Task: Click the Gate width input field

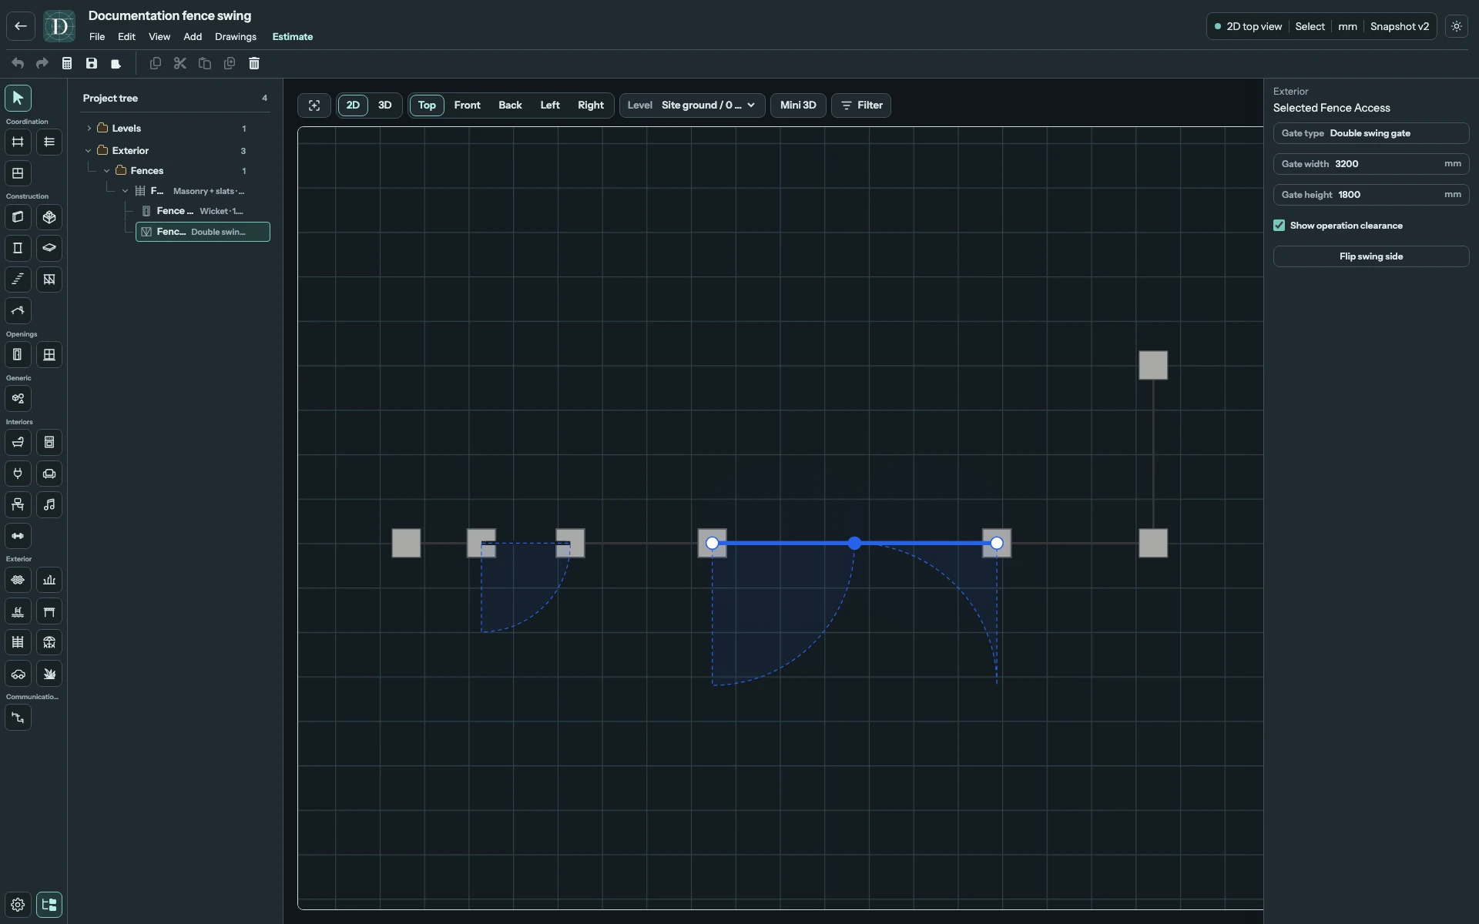Action: 1371,164
